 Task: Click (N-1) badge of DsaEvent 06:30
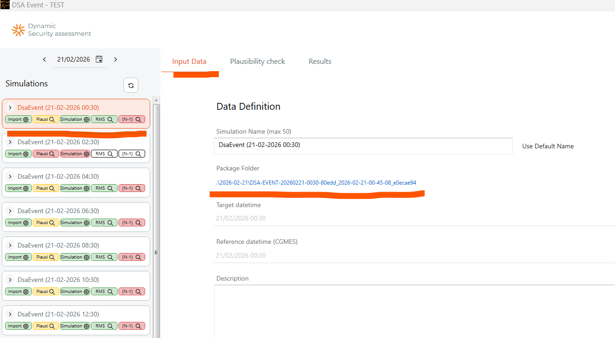132,223
